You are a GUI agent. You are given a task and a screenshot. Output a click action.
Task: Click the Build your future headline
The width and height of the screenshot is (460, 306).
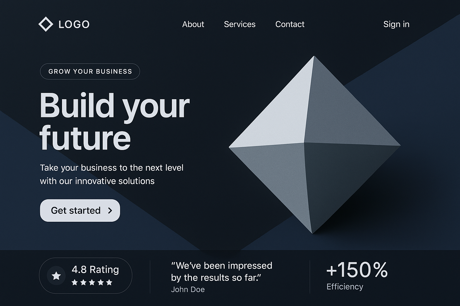114,121
